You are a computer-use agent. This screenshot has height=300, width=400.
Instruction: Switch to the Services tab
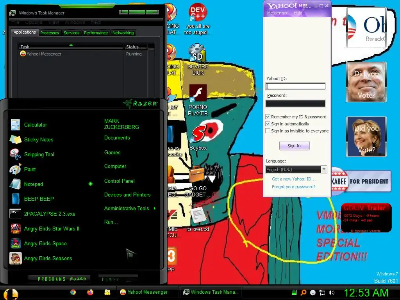72,33
